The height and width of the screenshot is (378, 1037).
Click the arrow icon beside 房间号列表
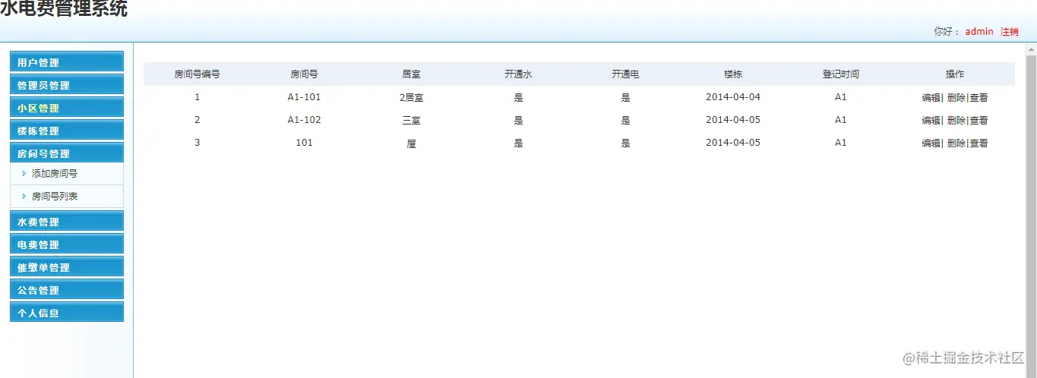pyautogui.click(x=24, y=197)
